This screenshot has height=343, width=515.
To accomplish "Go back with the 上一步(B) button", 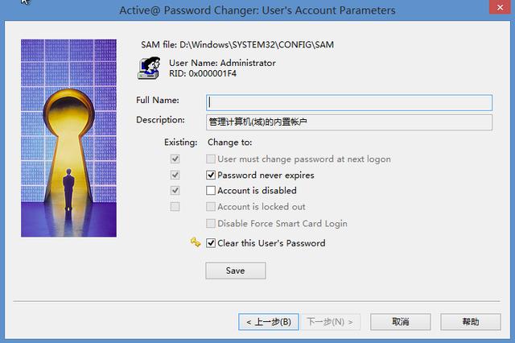I will click(x=268, y=321).
